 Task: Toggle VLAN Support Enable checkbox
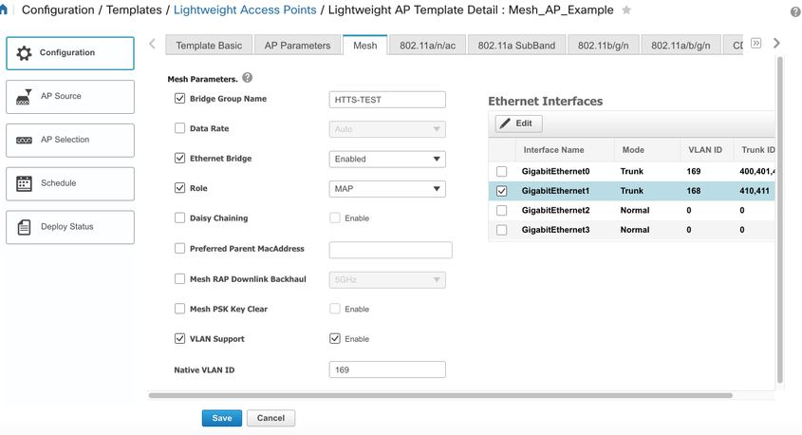click(334, 338)
